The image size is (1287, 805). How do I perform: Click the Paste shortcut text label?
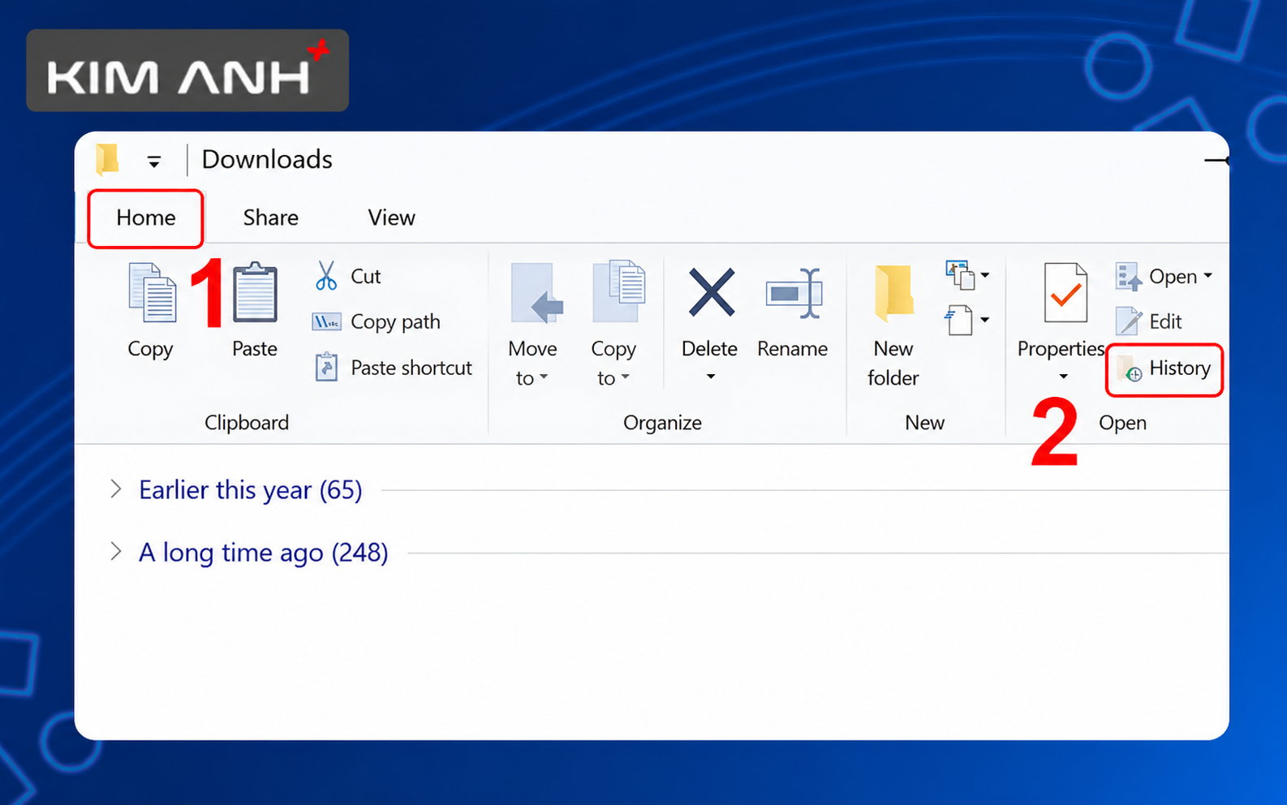[411, 368]
